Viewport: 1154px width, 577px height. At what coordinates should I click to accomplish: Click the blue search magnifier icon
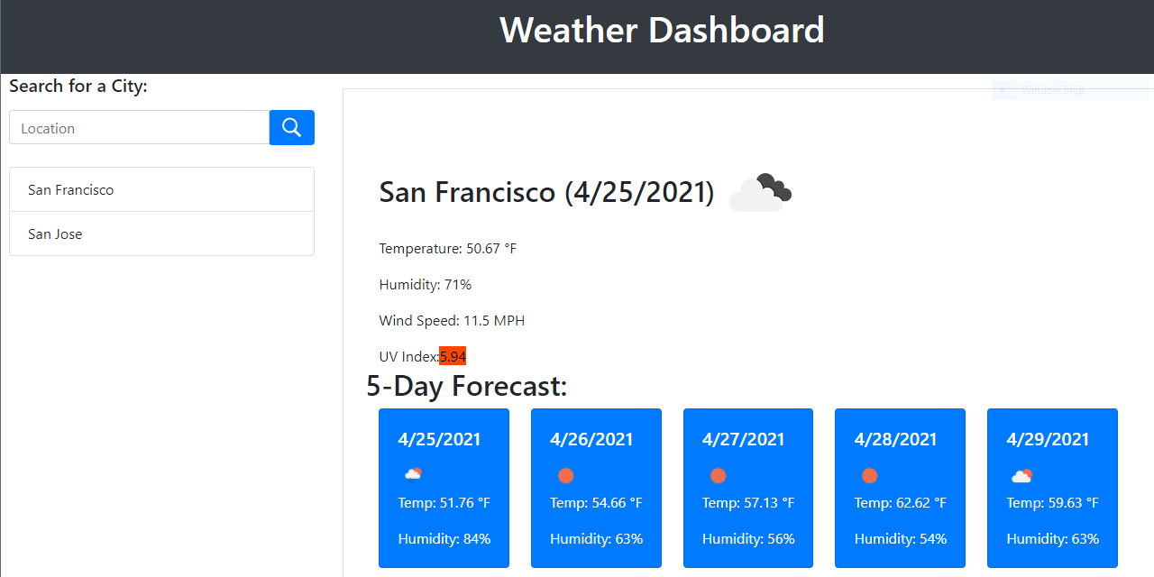pos(291,127)
